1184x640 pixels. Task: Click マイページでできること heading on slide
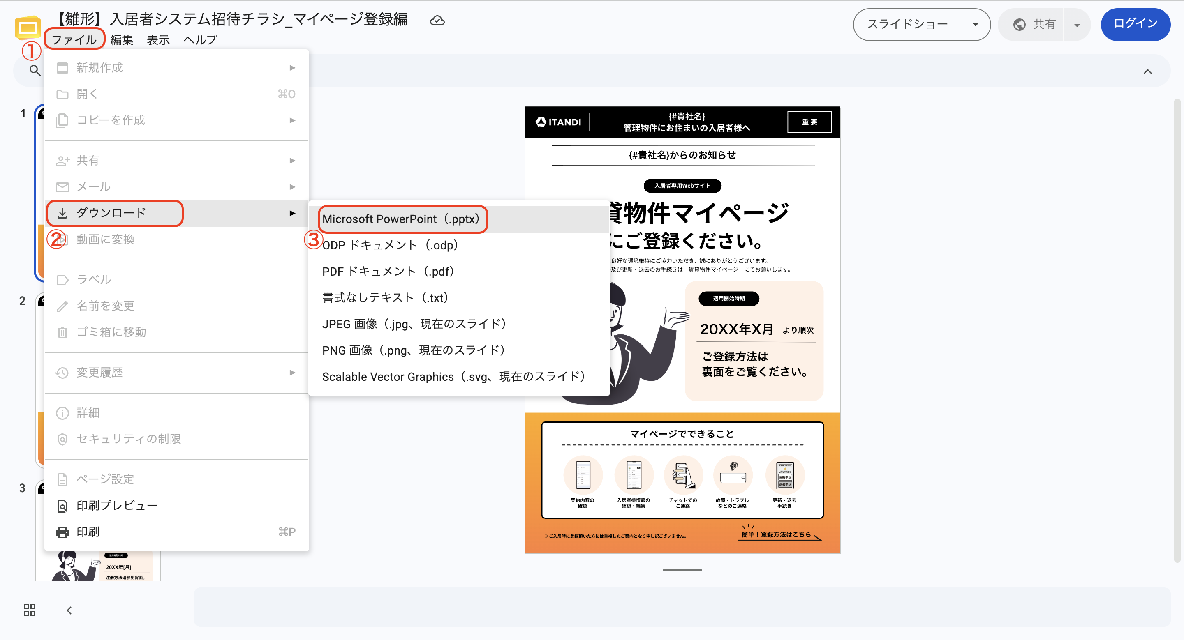[682, 434]
